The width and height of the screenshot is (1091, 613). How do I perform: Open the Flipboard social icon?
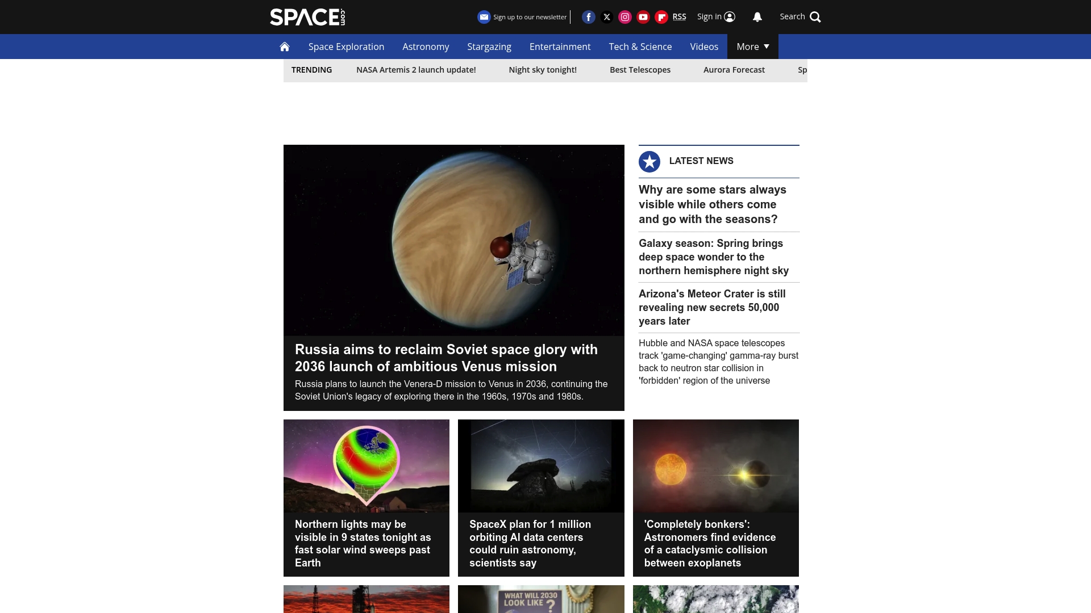661,17
